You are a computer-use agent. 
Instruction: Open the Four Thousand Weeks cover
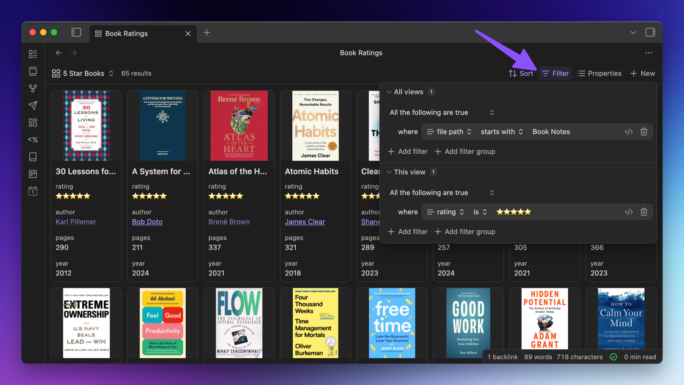click(315, 323)
